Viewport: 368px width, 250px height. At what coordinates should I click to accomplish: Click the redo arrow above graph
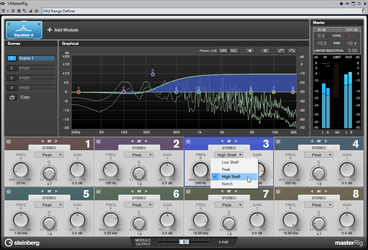[x=292, y=51]
